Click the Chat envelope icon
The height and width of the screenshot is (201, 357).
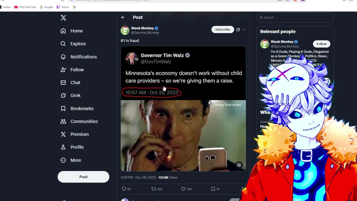(x=63, y=83)
